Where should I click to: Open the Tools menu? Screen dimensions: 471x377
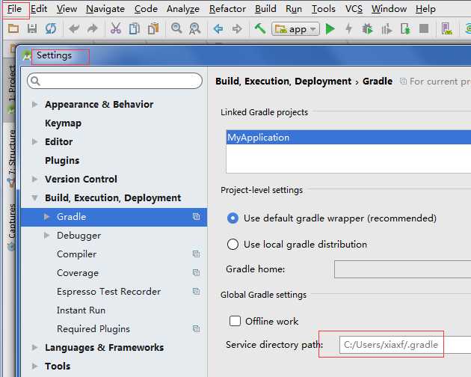point(323,9)
